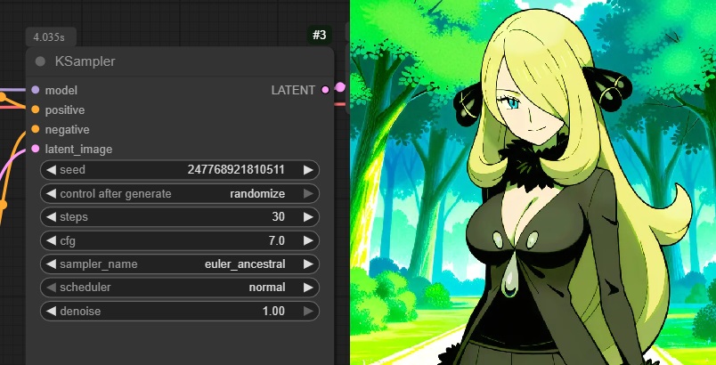Open the euler_ancestral sampler dropdown
Screen dimensions: 716x365
pyautogui.click(x=245, y=264)
